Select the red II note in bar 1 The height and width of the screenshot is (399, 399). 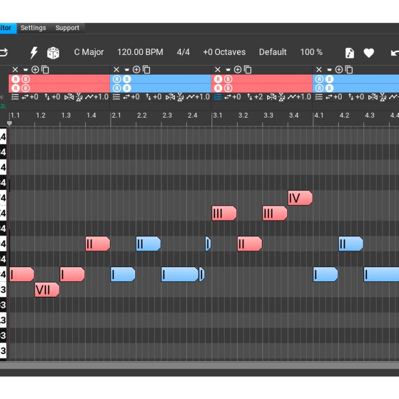tap(98, 244)
